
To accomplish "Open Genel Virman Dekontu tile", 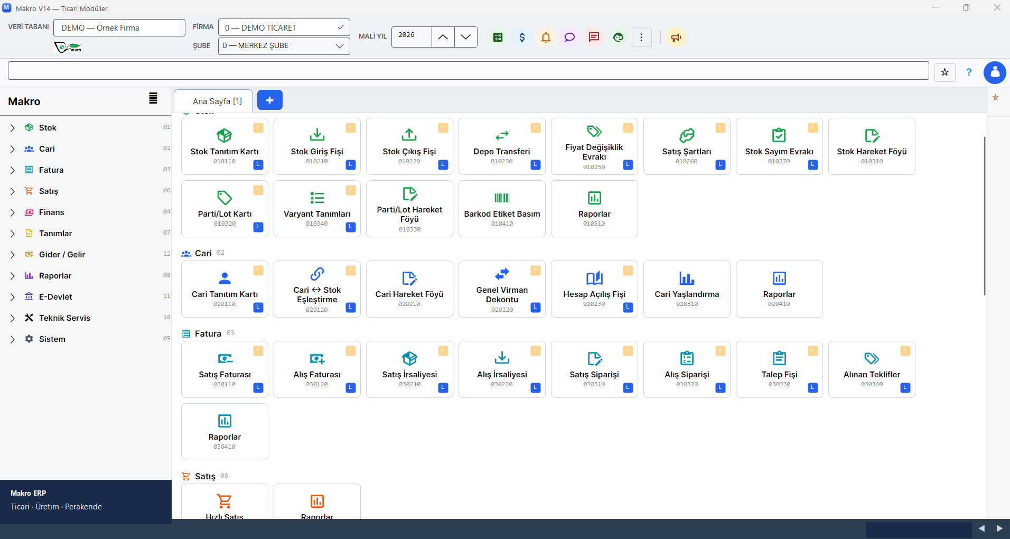I will 502,289.
